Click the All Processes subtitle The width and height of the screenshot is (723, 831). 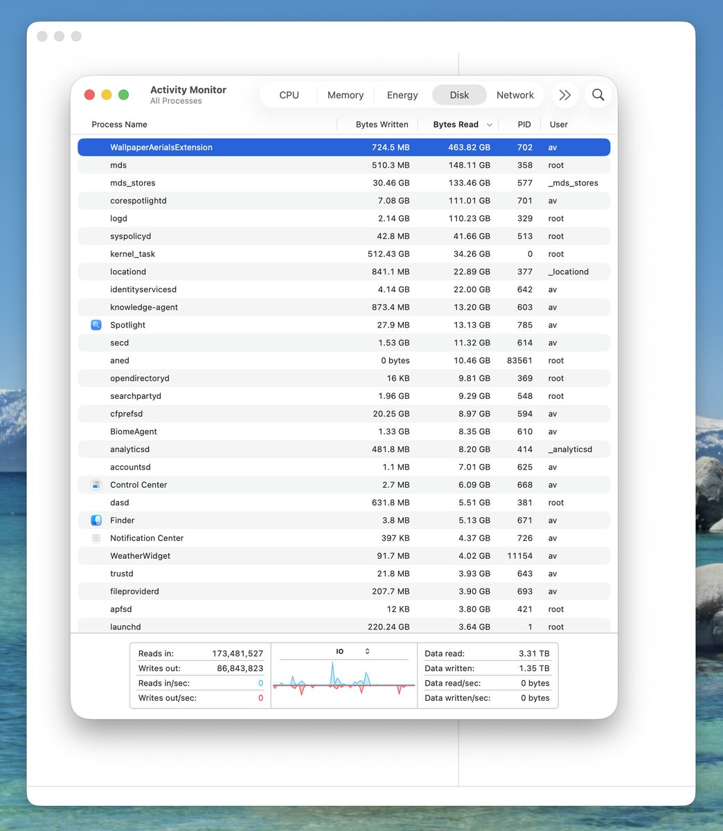176,101
